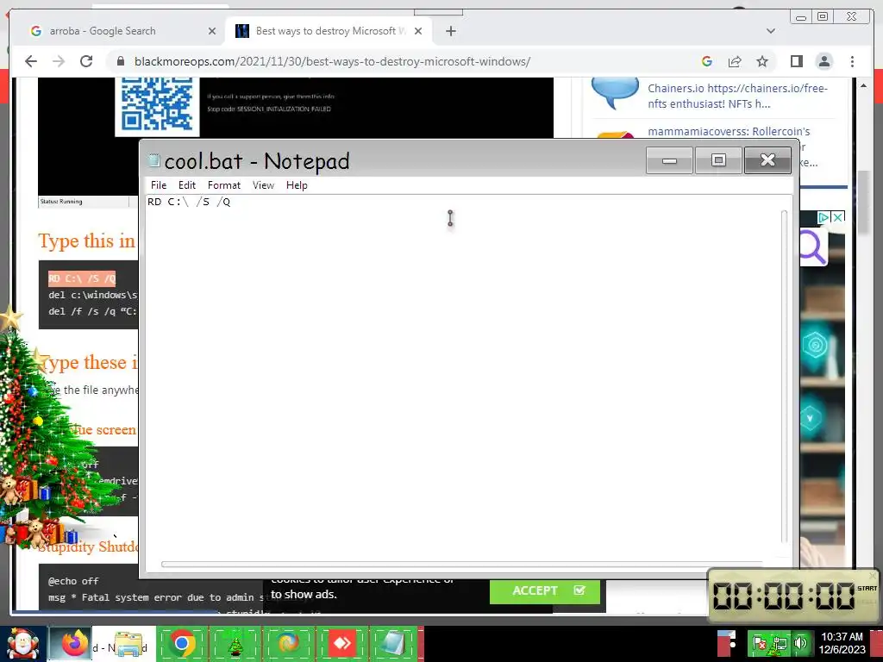Open Notepad Help menu
The width and height of the screenshot is (883, 662).
tap(297, 185)
